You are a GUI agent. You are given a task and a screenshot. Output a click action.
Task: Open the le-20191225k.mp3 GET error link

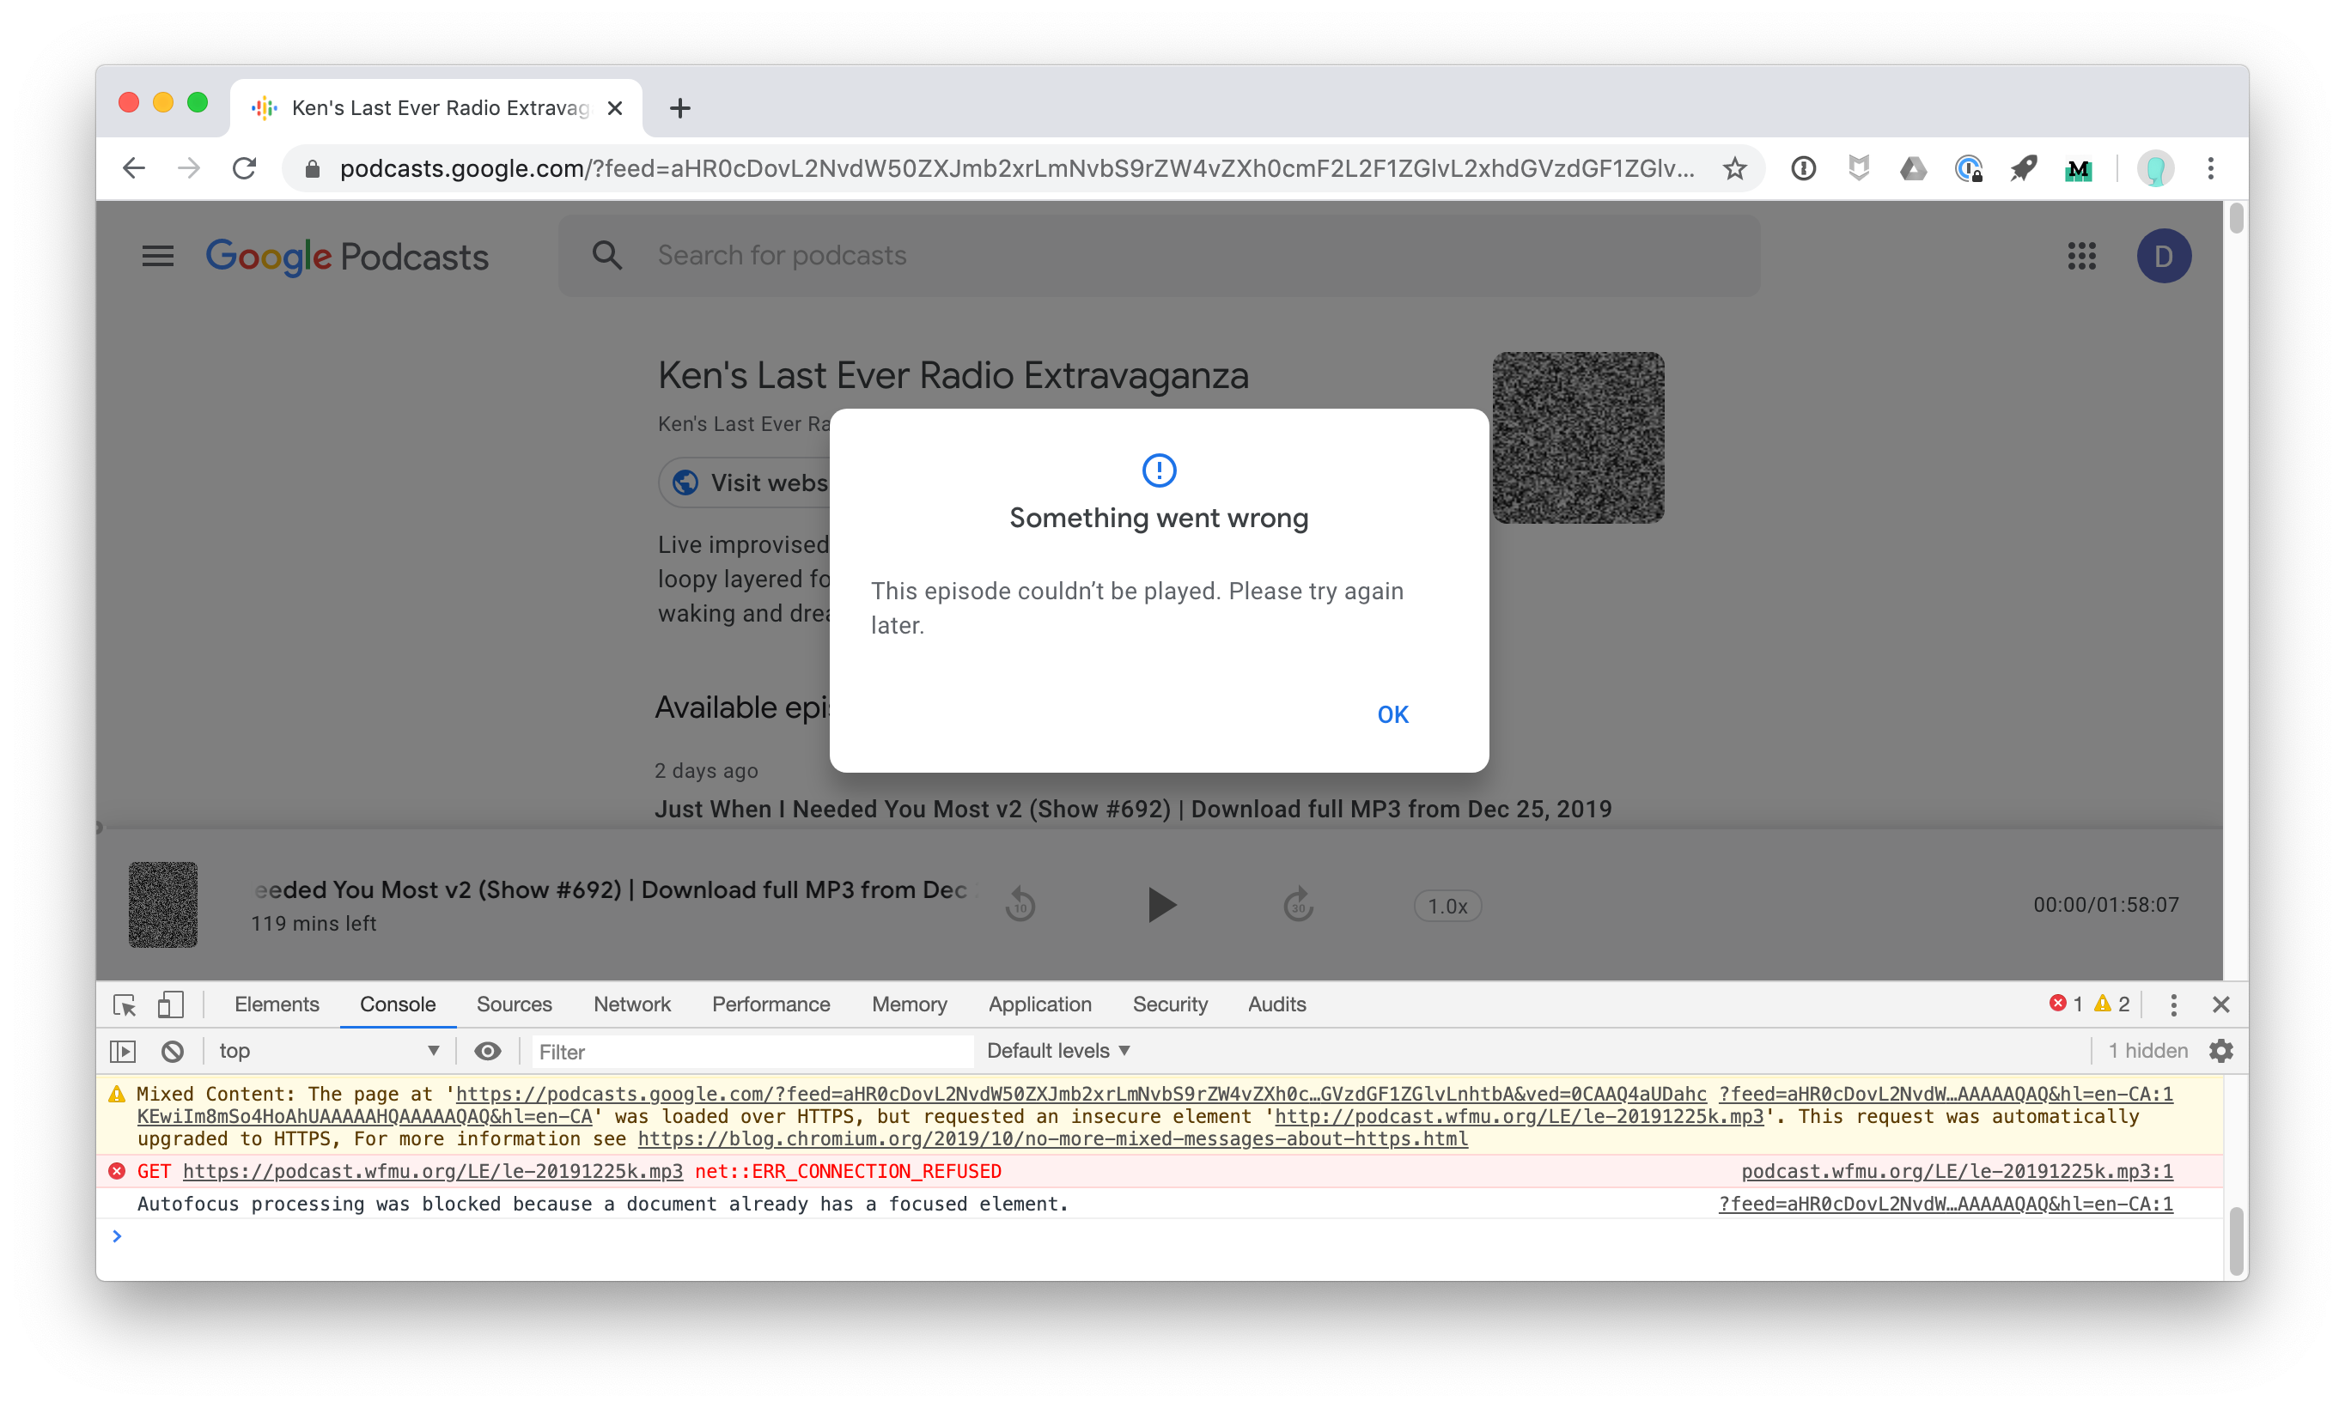433,1172
